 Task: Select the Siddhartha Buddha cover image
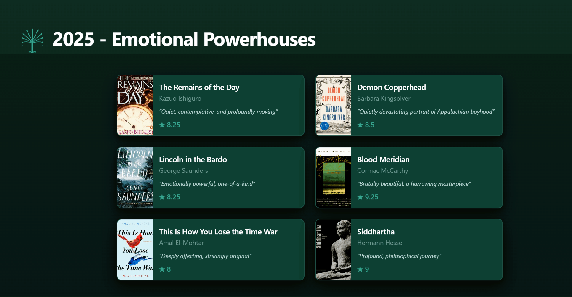click(x=333, y=250)
